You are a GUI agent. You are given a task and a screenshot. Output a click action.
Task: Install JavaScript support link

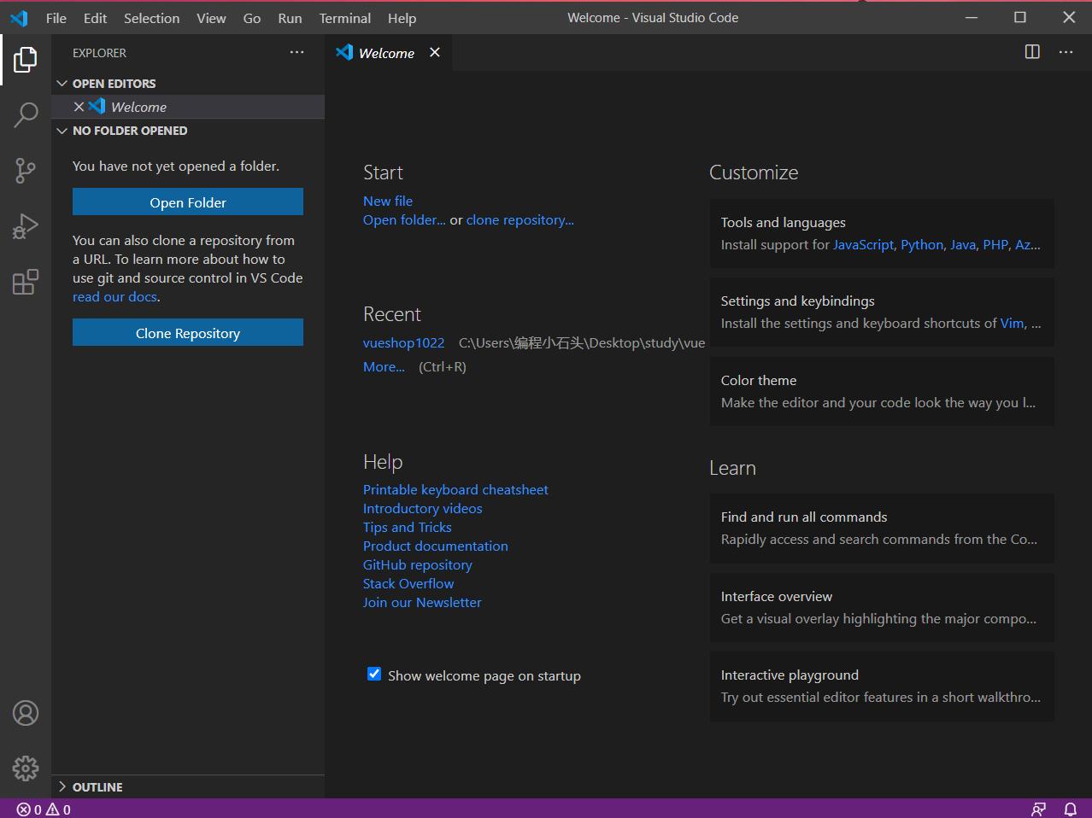click(863, 244)
